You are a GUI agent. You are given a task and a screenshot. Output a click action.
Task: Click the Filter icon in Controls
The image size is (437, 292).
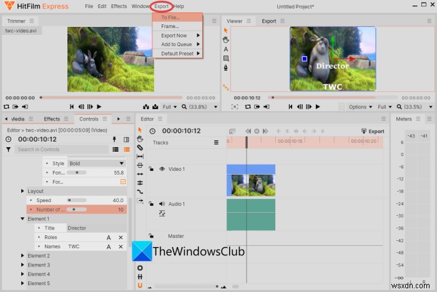coord(8,150)
